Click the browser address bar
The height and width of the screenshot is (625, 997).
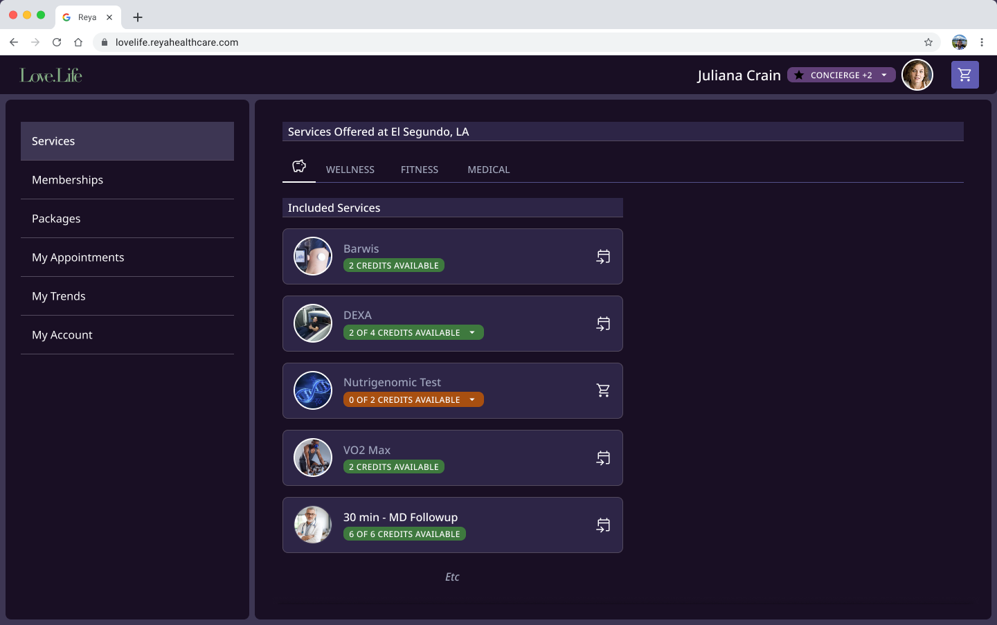(485, 42)
